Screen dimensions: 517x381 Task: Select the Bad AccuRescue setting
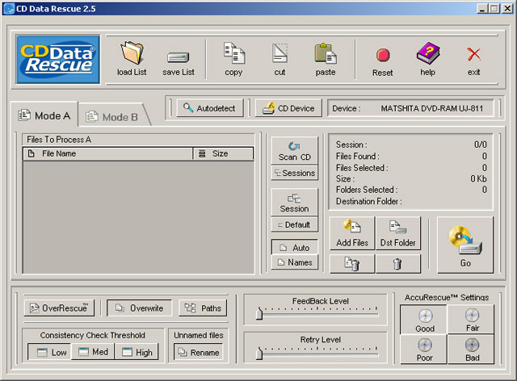pos(471,350)
